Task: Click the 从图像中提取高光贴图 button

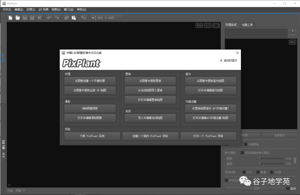Action: coord(211,81)
